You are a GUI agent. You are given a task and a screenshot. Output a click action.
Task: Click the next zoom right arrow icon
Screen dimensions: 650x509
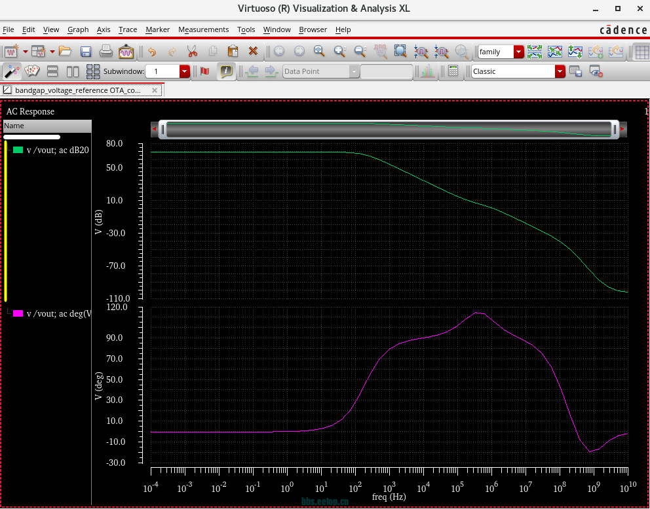pyautogui.click(x=299, y=51)
